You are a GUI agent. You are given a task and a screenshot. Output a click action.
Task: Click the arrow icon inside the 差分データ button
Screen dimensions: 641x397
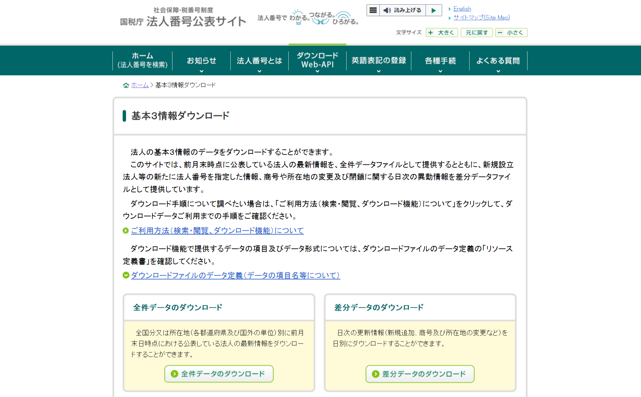(x=376, y=374)
